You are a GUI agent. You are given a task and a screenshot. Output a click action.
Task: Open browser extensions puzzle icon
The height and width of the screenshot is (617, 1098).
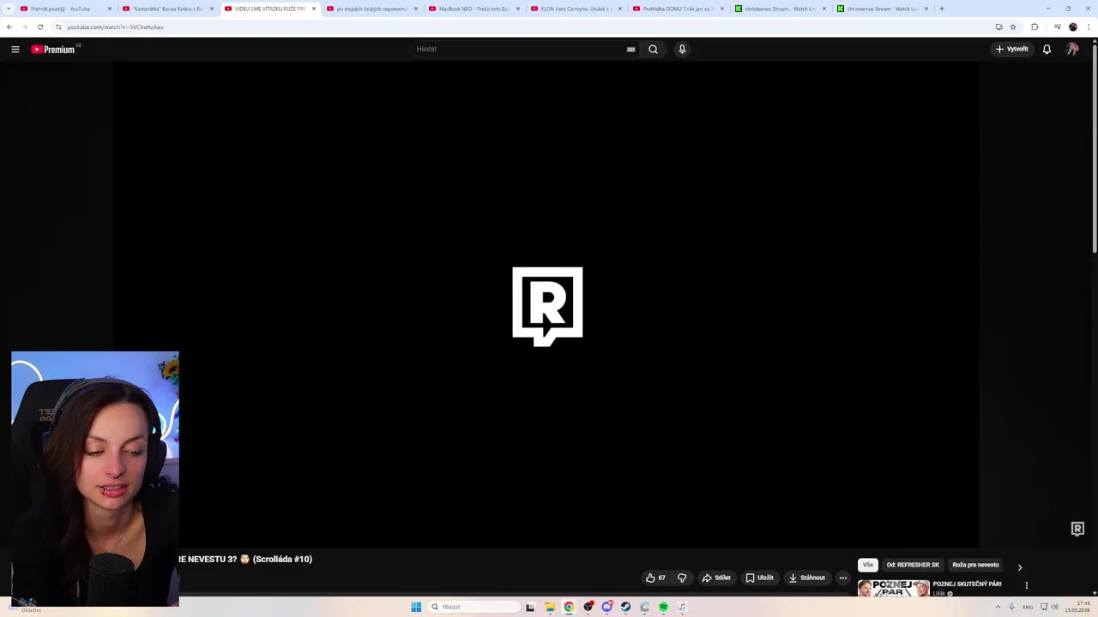(x=1035, y=27)
